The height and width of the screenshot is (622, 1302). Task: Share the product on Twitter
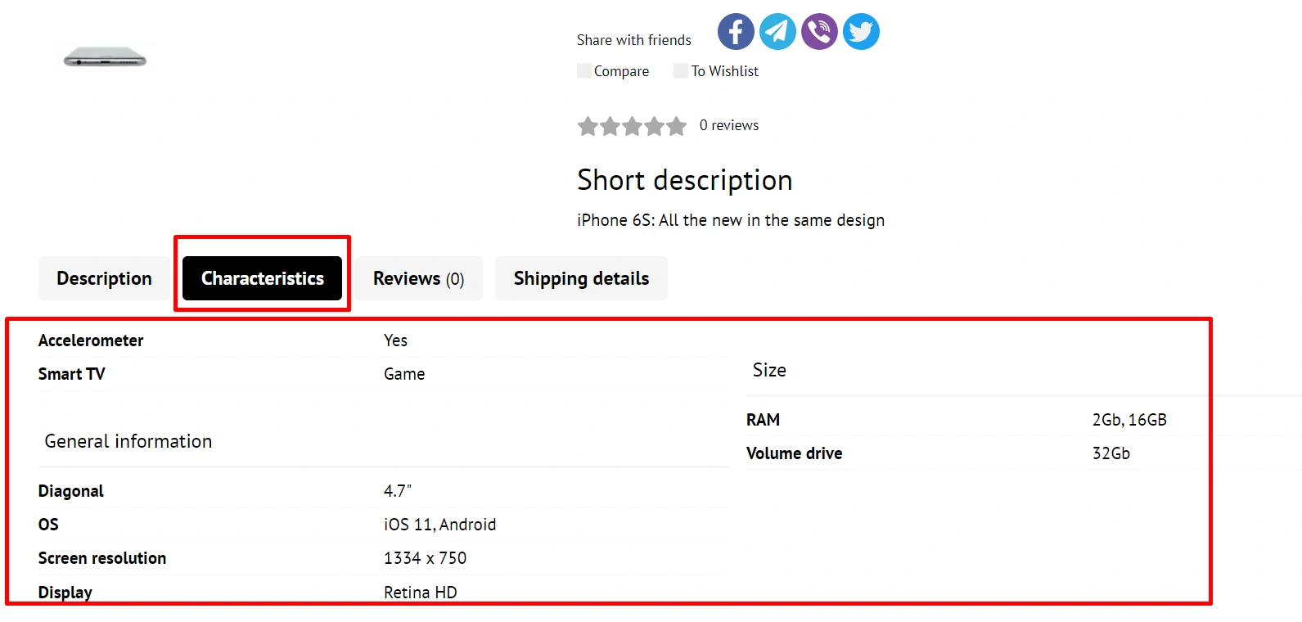(x=861, y=32)
